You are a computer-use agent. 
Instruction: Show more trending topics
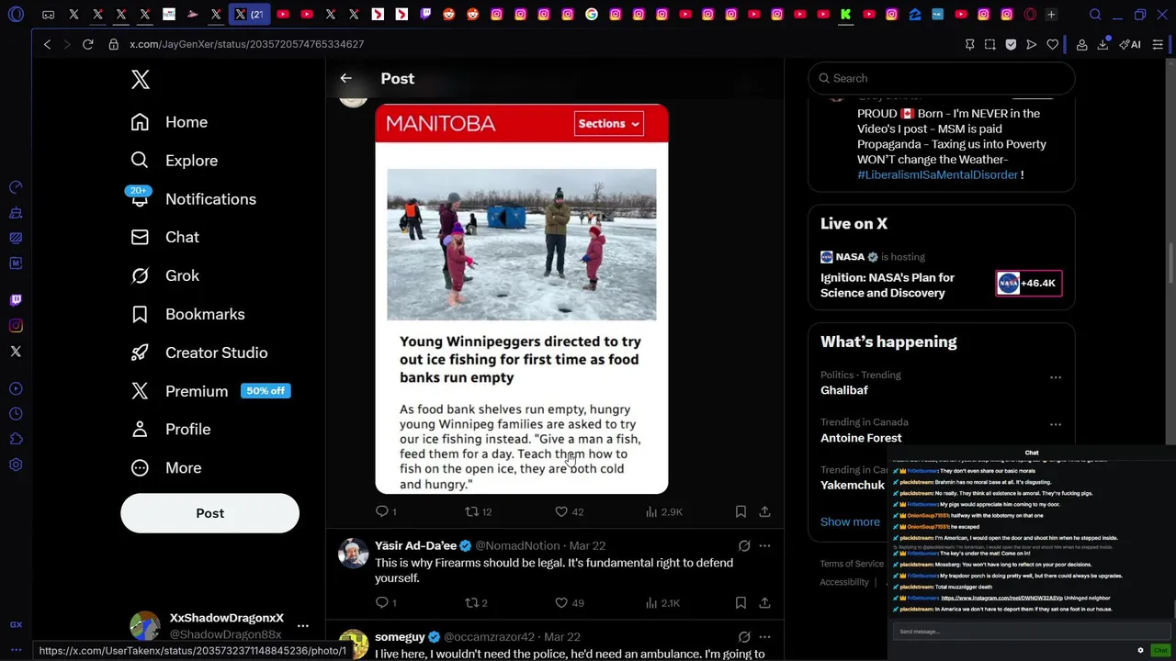(850, 521)
